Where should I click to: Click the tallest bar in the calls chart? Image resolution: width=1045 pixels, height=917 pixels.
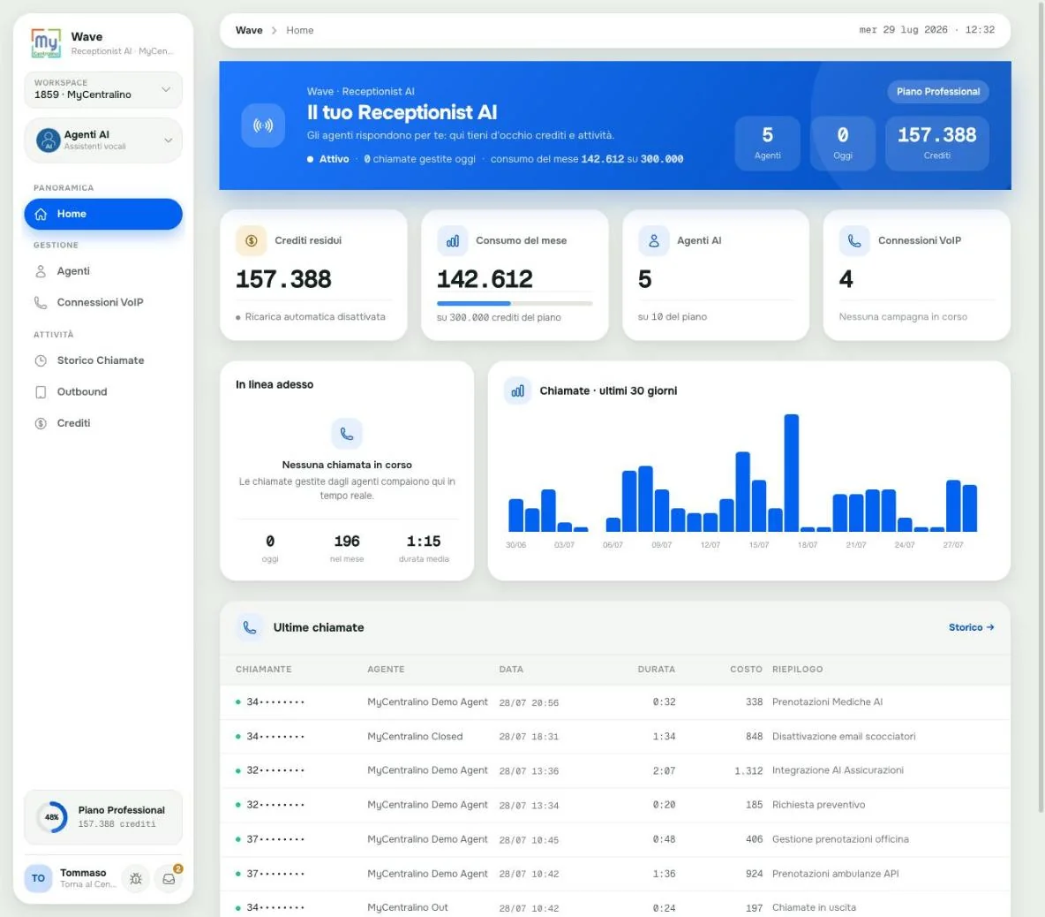[791, 473]
